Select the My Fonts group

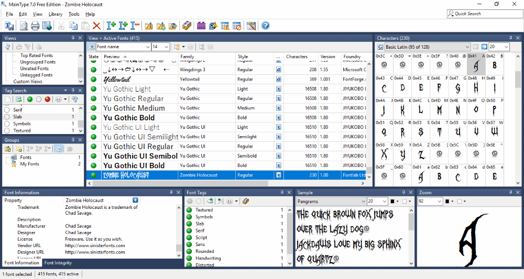(x=29, y=164)
